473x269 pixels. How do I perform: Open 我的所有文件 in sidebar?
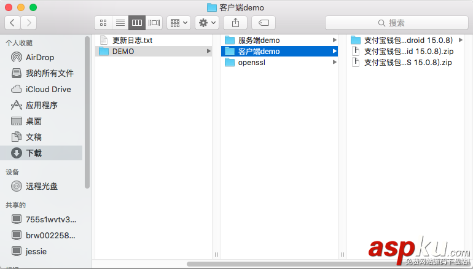click(41, 73)
